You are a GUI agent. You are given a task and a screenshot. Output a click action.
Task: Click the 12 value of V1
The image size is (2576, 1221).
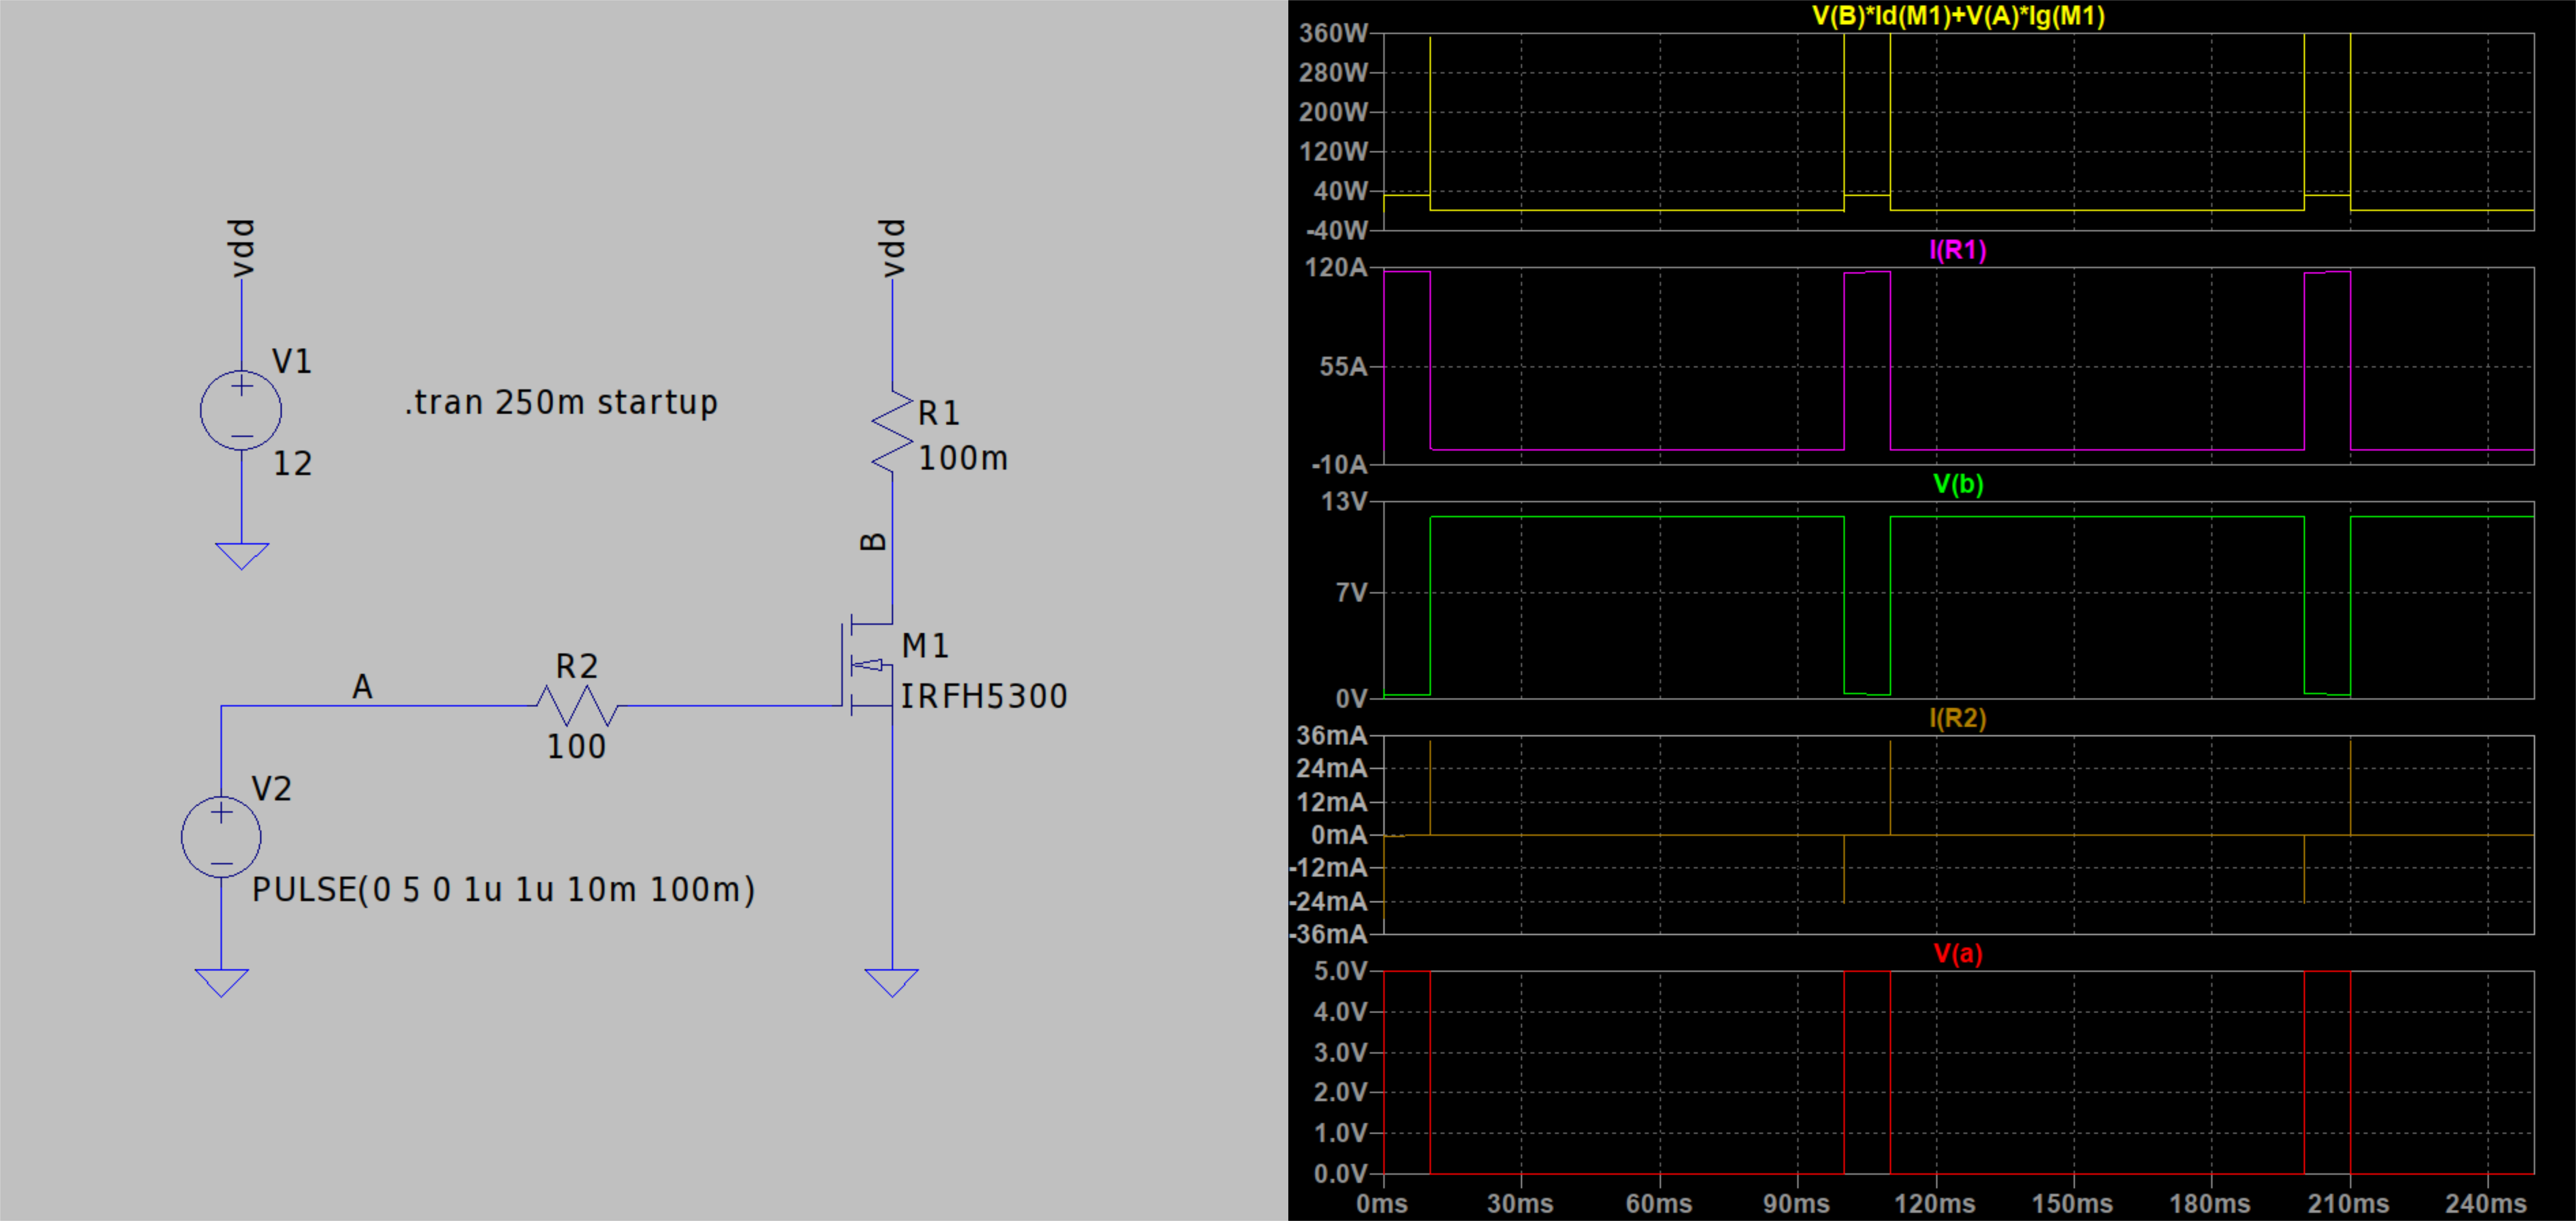point(293,463)
